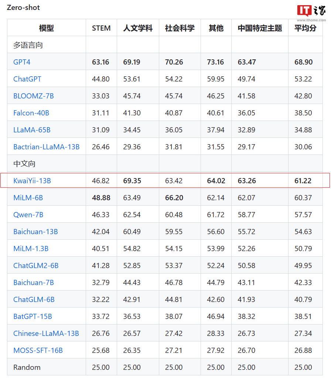The width and height of the screenshot is (331, 382).
Task: Click the Qwen-7B link
Action: [x=28, y=215]
